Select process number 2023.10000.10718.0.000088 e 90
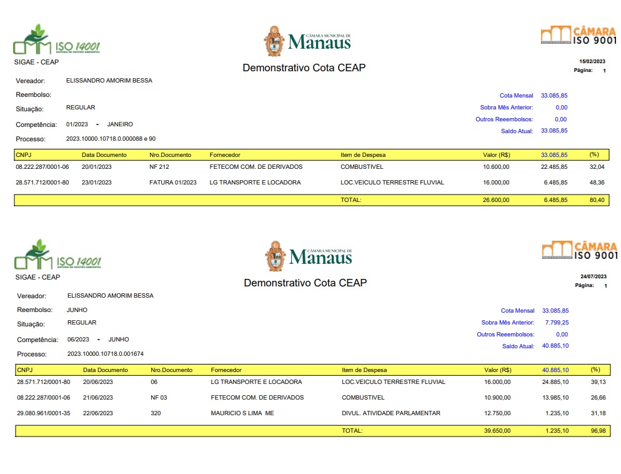Image resolution: width=621 pixels, height=474 pixels. click(111, 139)
